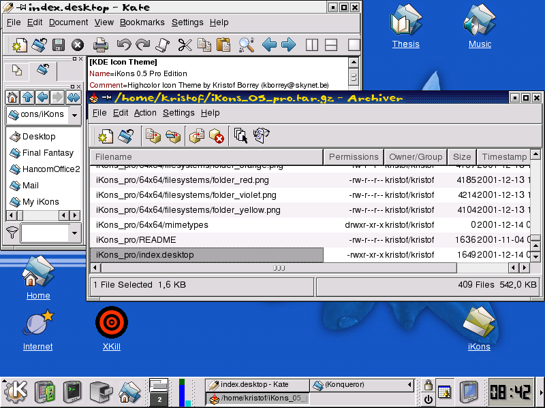
Task: Add folder to archive in Archiver toolbar
Action: click(173, 135)
